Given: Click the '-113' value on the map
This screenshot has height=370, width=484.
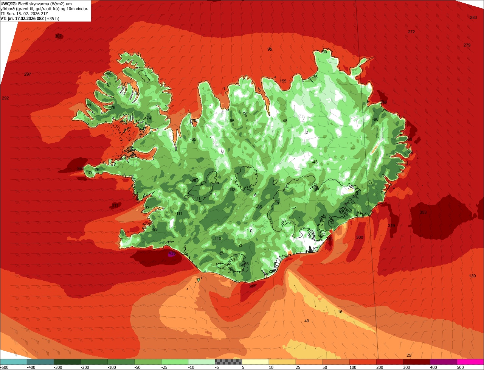Looking at the screenshot, I should pyautogui.click(x=231, y=190).
